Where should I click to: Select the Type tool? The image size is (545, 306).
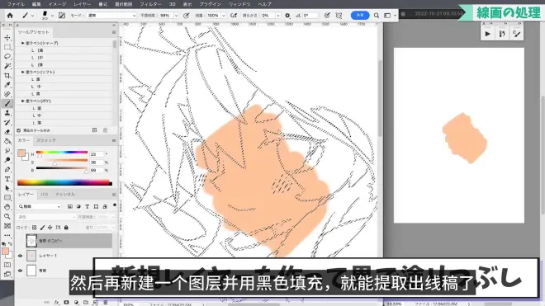click(x=7, y=179)
